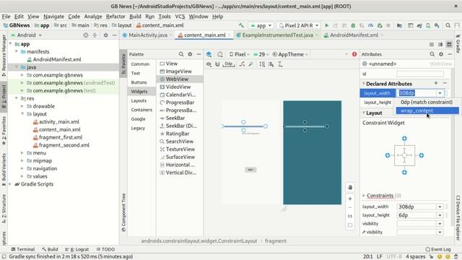Add left constraint in Constraint Widget

click(x=388, y=155)
